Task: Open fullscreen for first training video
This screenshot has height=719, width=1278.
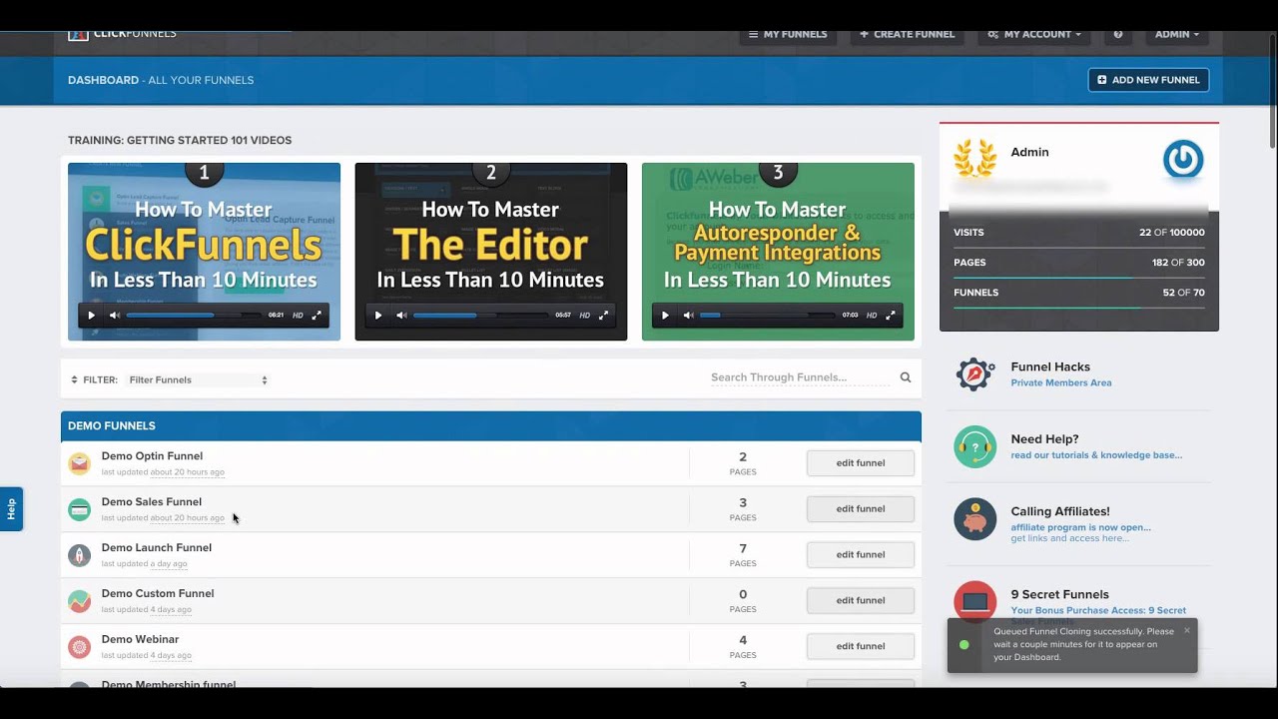Action: 317,316
